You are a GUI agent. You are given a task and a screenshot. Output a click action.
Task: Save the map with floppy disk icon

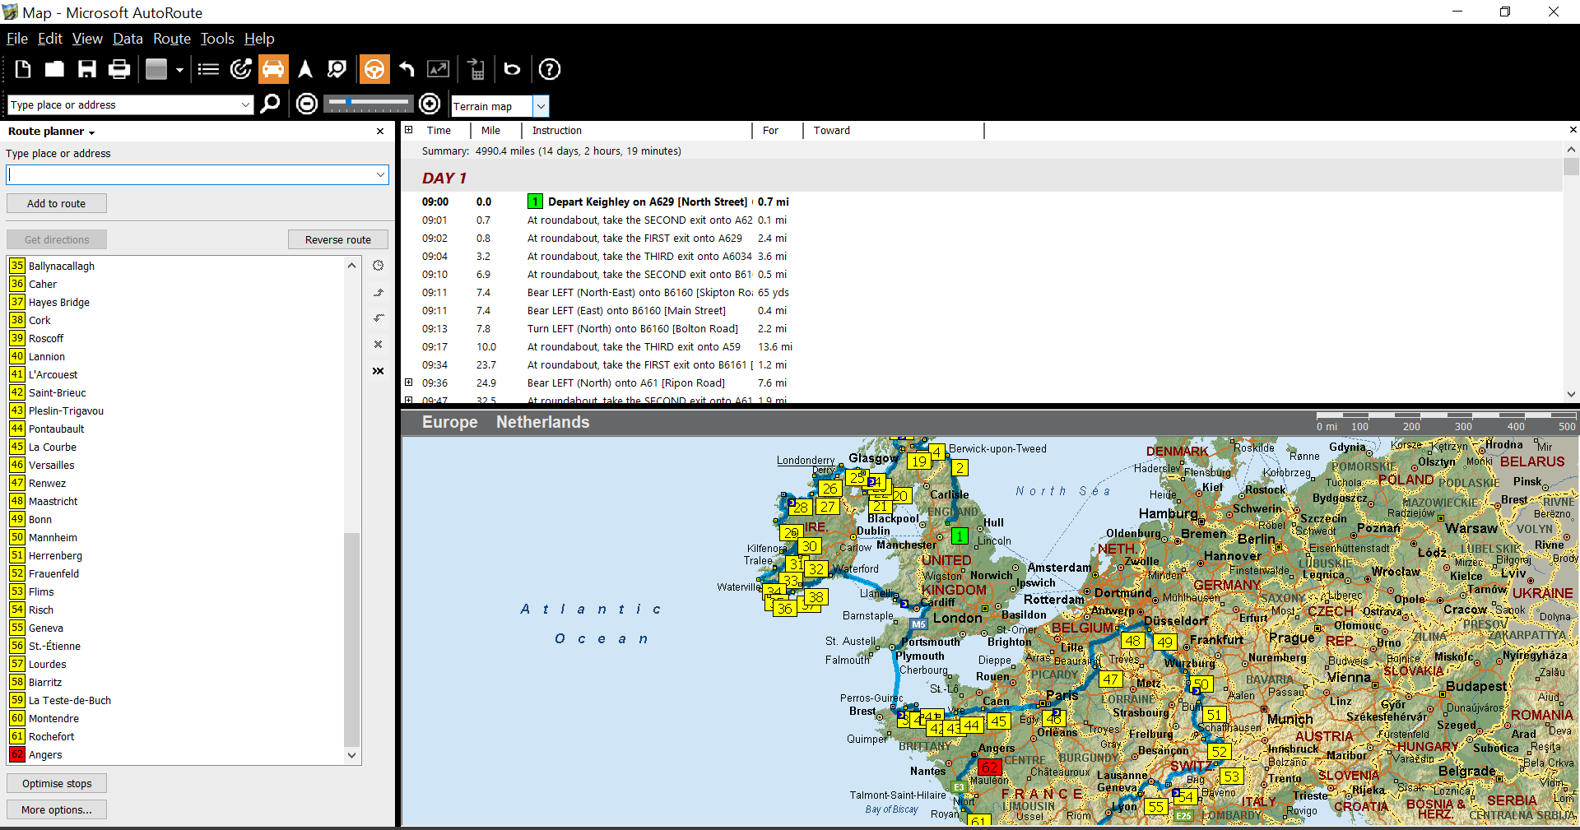[87, 69]
